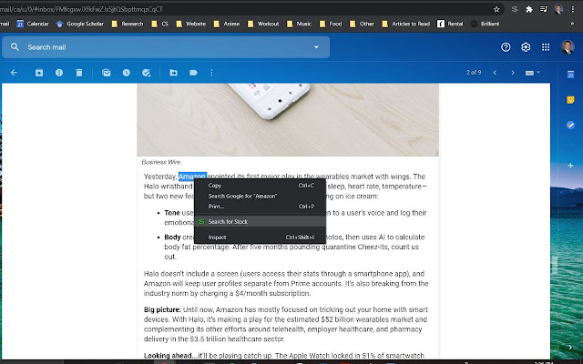Open the input tools keyboard dropdown

532,73
